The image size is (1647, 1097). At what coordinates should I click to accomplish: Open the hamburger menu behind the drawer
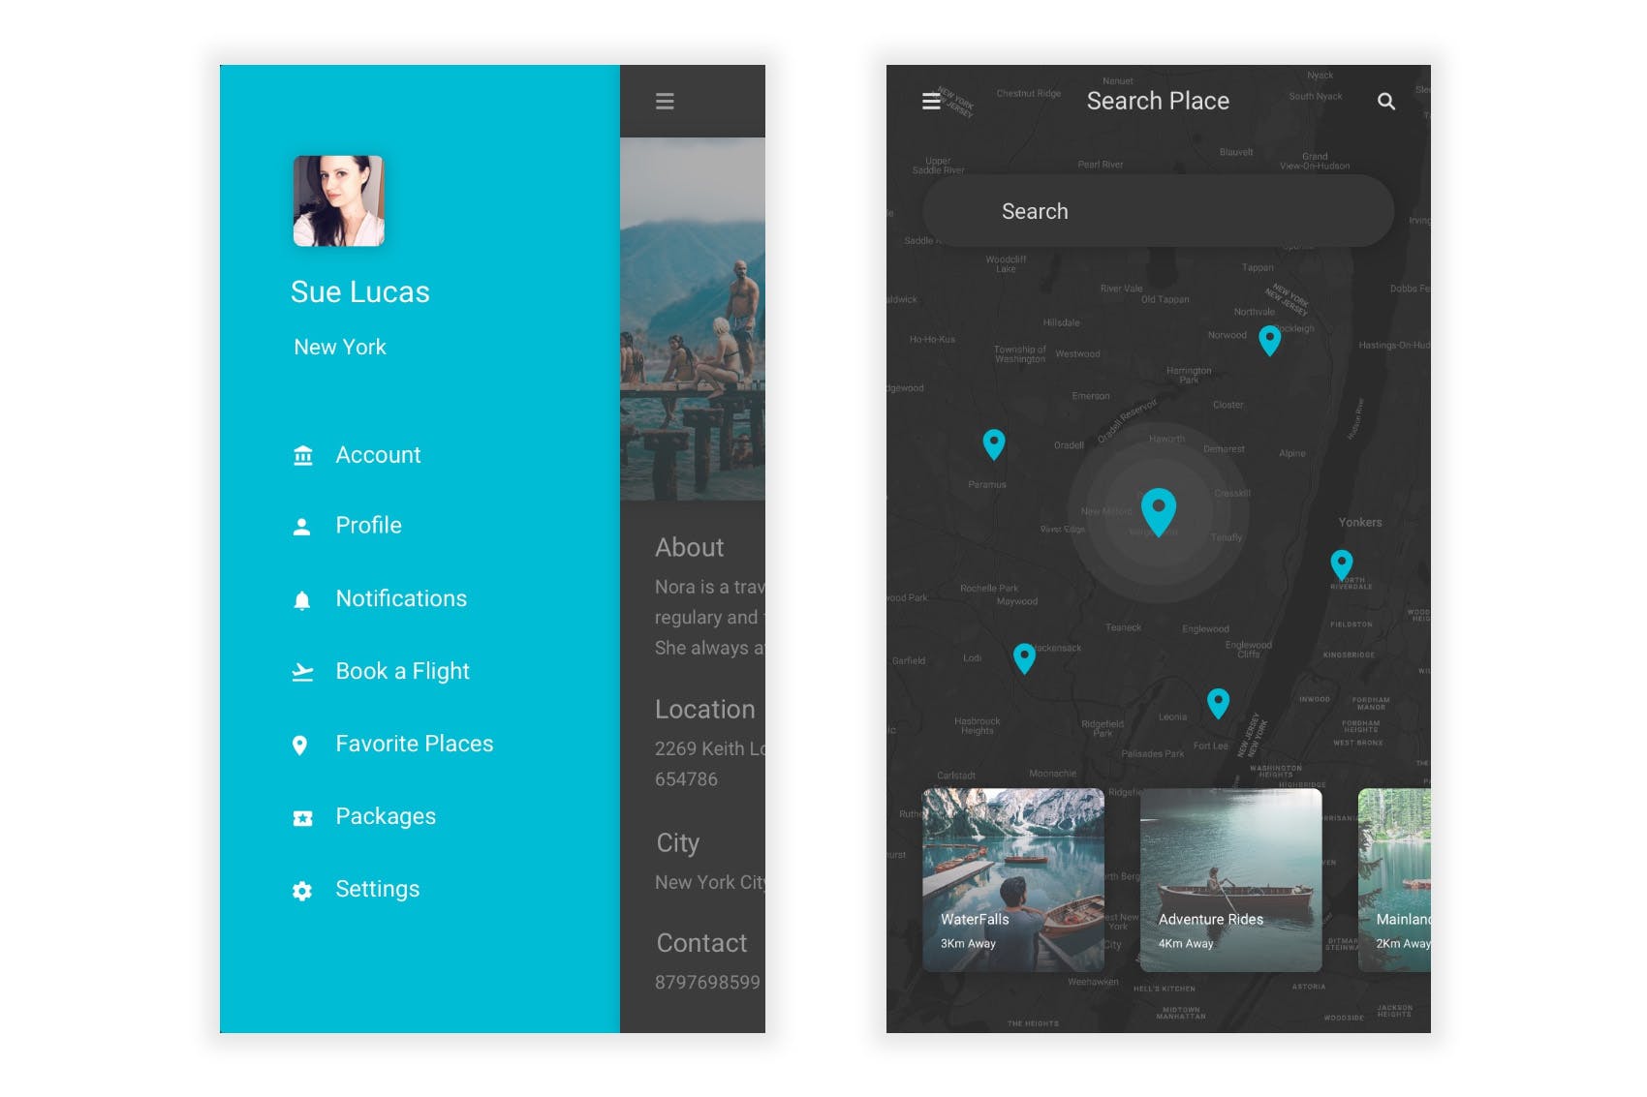pyautogui.click(x=666, y=101)
